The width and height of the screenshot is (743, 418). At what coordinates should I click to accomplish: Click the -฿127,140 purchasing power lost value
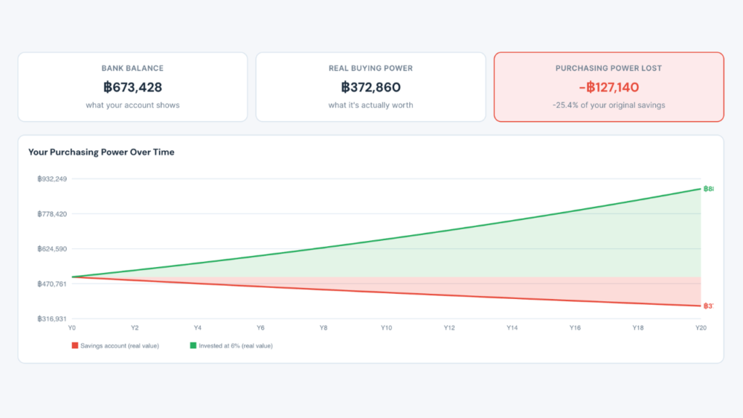(609, 87)
